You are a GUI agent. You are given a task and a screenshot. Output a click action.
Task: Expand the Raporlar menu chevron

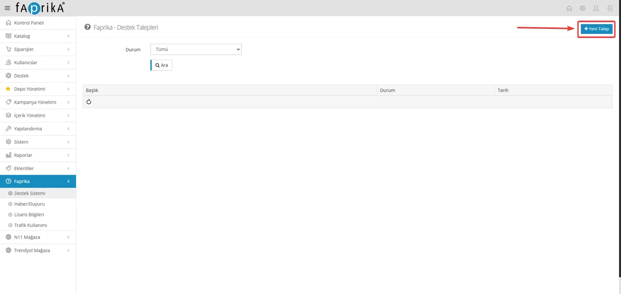click(x=68, y=155)
